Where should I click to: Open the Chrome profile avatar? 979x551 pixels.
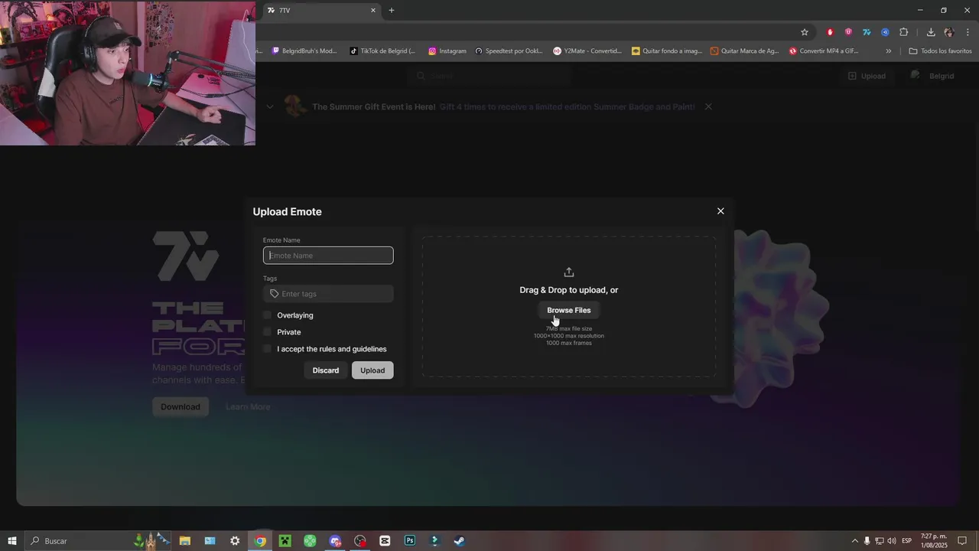coord(949,32)
